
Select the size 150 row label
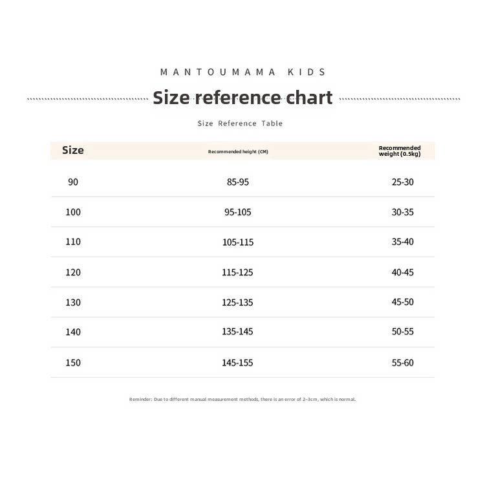click(73, 363)
